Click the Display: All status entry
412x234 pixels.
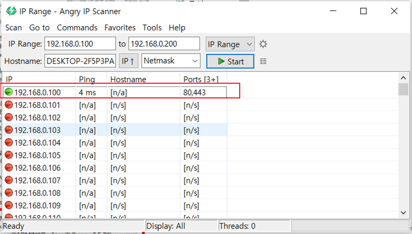pos(166,226)
